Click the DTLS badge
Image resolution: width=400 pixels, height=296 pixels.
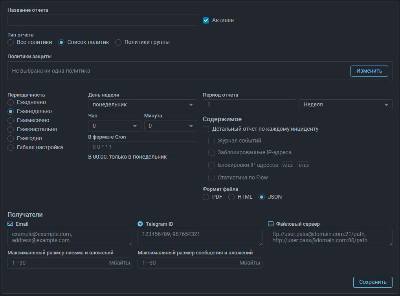click(x=303, y=165)
